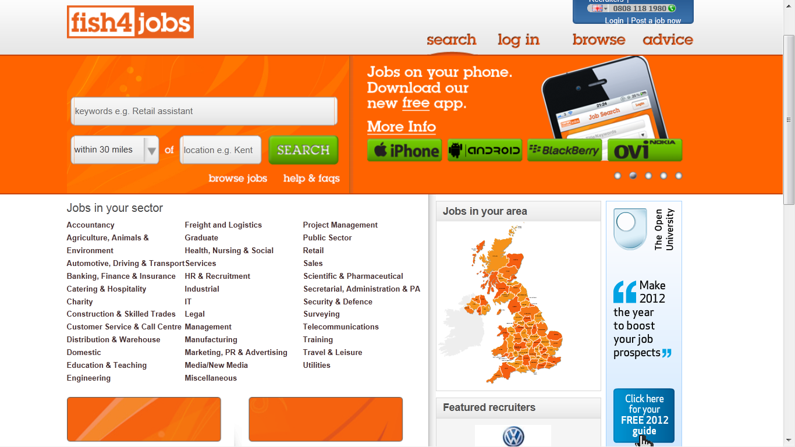This screenshot has width=795, height=447.
Task: Click the green SEARCH button
Action: point(303,150)
